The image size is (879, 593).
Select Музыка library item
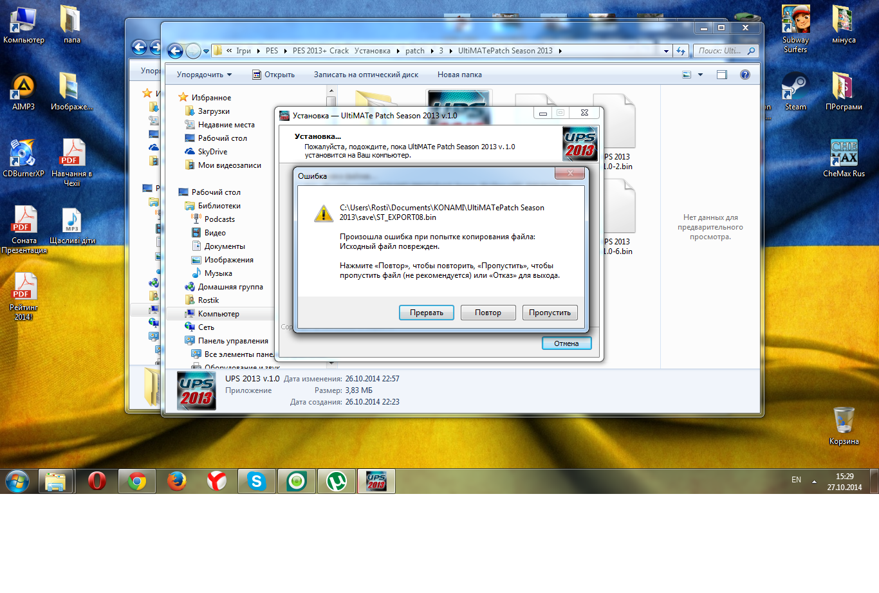coord(218,273)
